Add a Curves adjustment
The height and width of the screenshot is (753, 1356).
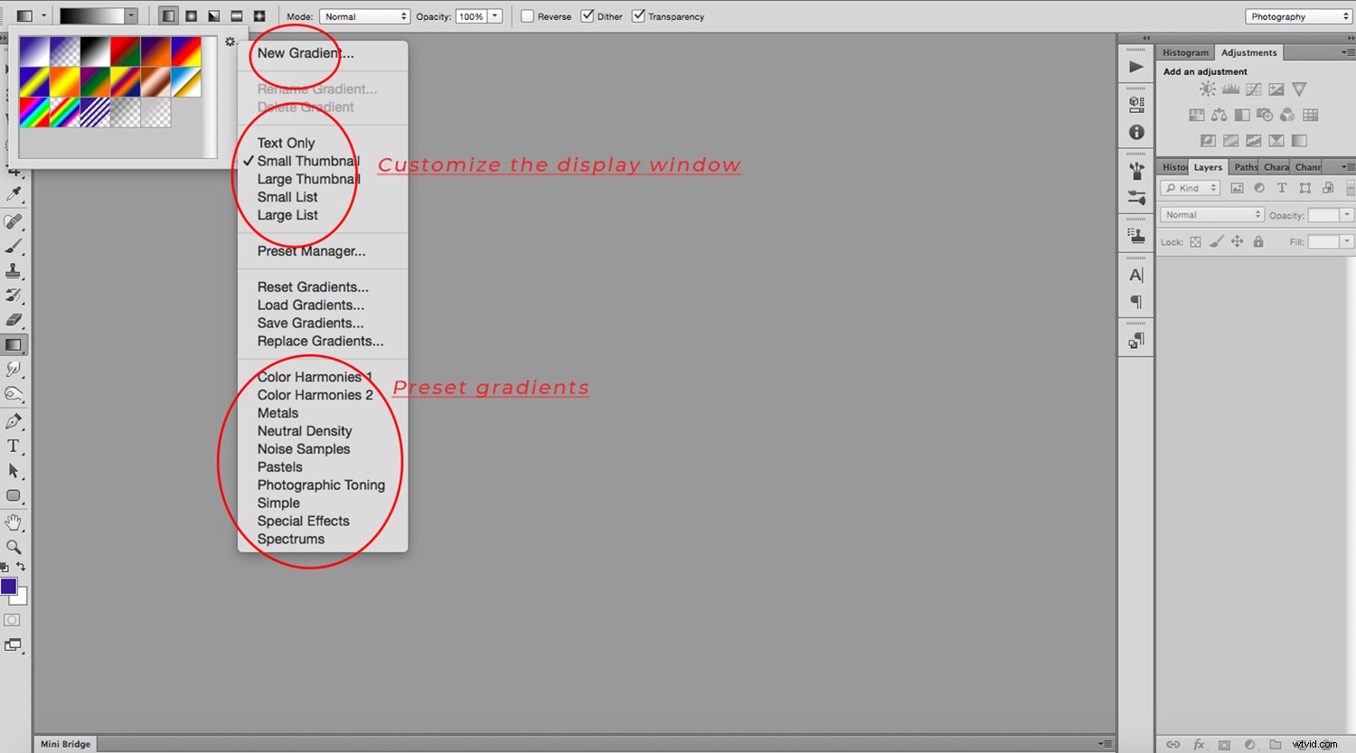[x=1253, y=89]
